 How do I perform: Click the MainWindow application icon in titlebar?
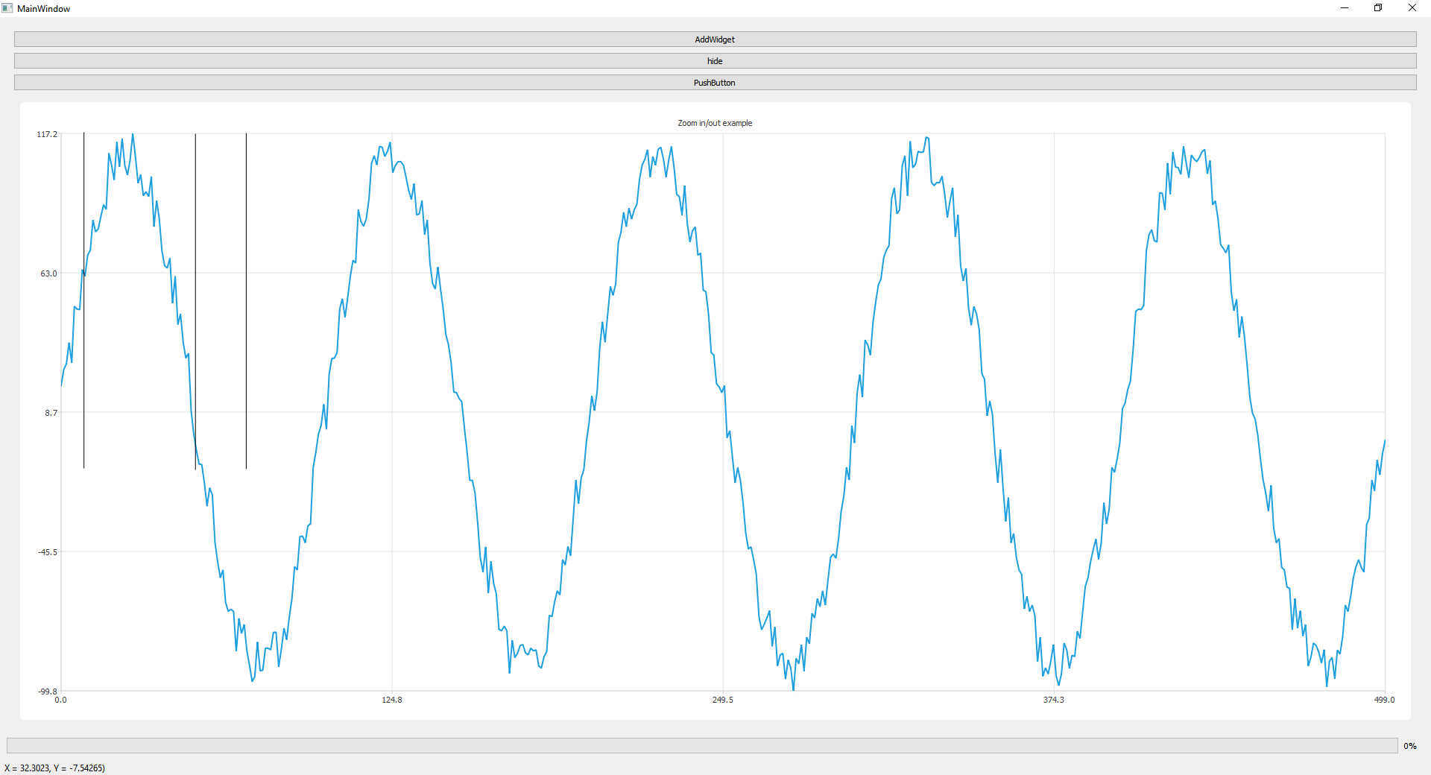7,8
